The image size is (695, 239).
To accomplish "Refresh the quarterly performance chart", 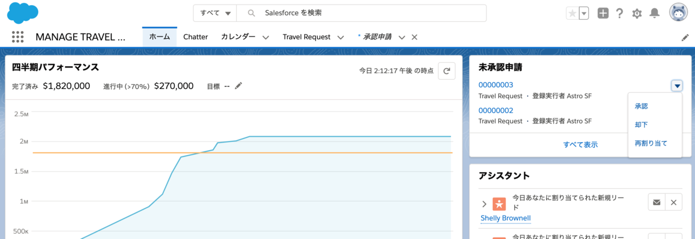I will (x=447, y=70).
